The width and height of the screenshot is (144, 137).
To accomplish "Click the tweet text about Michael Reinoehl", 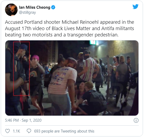I will [x=69, y=29].
